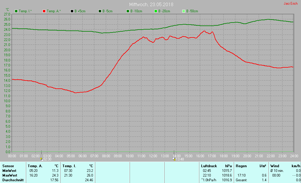This screenshot has height=183, width=301.
Task: Click the B -50cm legend swatch
Action: click(x=184, y=11)
